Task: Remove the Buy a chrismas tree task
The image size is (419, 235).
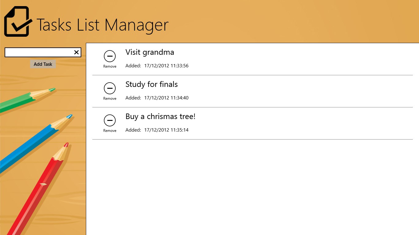Action: pyautogui.click(x=110, y=121)
